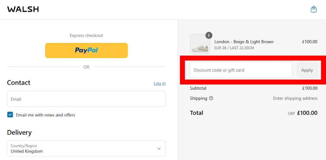The width and height of the screenshot is (326, 160).
Task: Open the shopping bag cart icon
Action: pyautogui.click(x=314, y=9)
